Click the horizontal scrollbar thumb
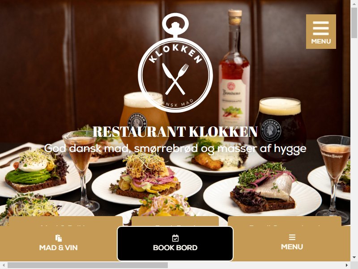 (88, 265)
